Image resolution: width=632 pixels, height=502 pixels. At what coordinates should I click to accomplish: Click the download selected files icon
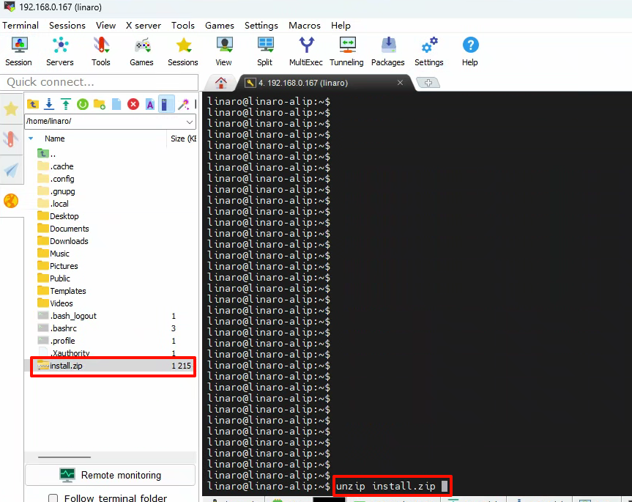pos(49,105)
